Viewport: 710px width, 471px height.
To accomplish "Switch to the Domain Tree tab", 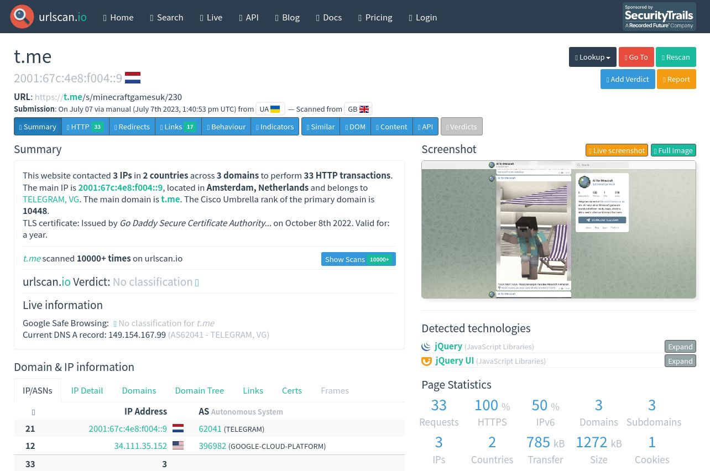I will click(200, 390).
